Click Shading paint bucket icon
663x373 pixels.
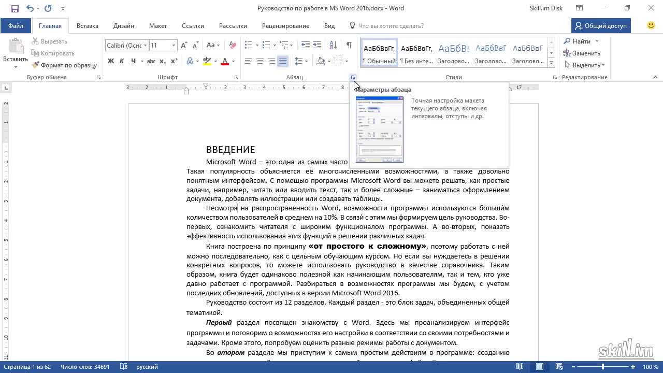(x=321, y=61)
